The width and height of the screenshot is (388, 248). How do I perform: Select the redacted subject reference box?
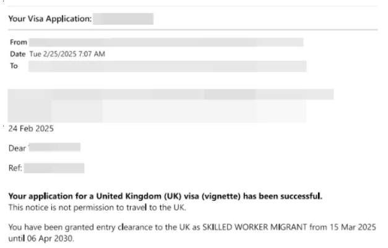tap(123, 19)
